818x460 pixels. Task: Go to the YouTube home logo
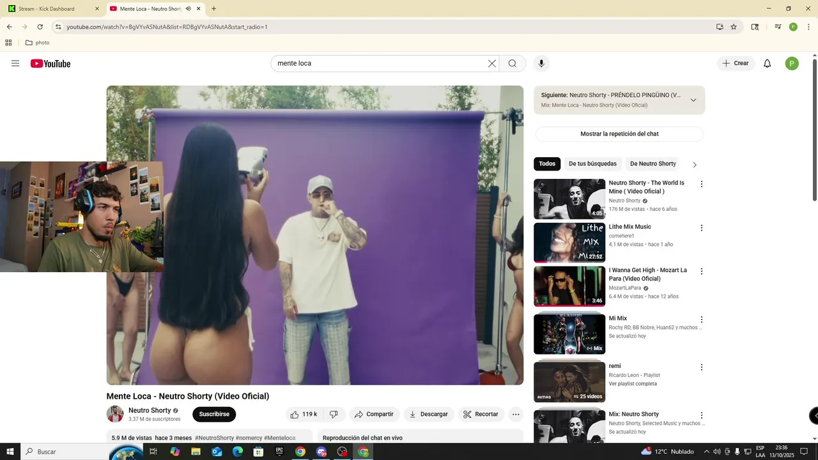click(50, 63)
